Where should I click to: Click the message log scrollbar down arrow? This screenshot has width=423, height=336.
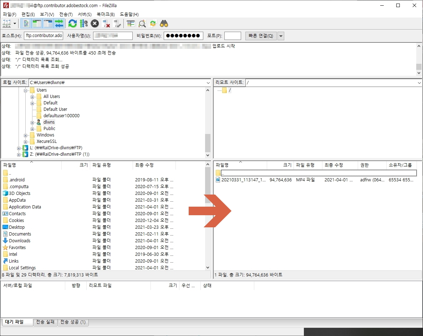pyautogui.click(x=419, y=73)
